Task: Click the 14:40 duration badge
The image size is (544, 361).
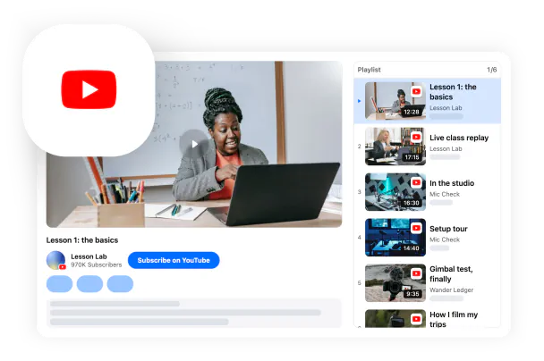Action: click(412, 248)
